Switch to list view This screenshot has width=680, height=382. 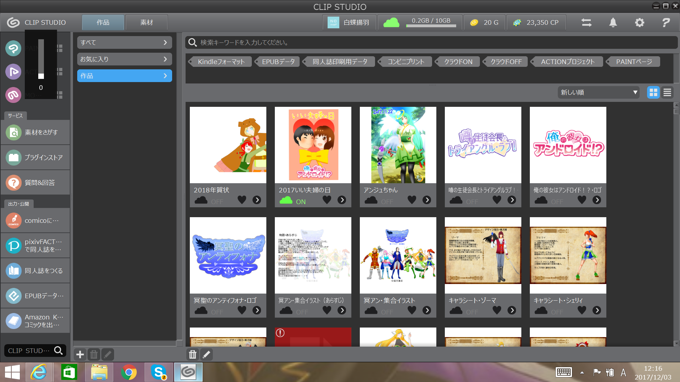[x=667, y=93]
